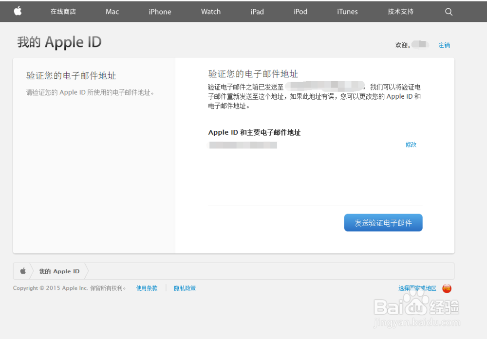The width and height of the screenshot is (487, 339).
Task: Click the 请验证您的 Apple ID description text
Action: click(90, 92)
